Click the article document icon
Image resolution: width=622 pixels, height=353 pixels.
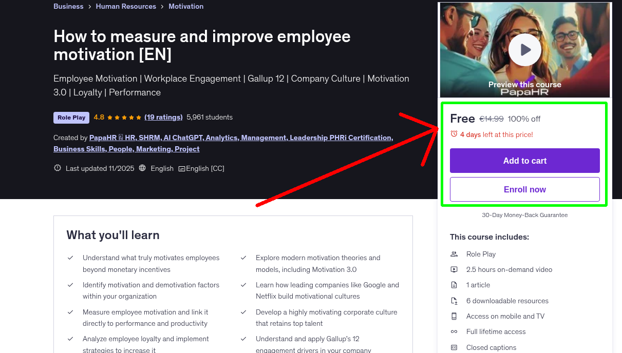point(454,285)
